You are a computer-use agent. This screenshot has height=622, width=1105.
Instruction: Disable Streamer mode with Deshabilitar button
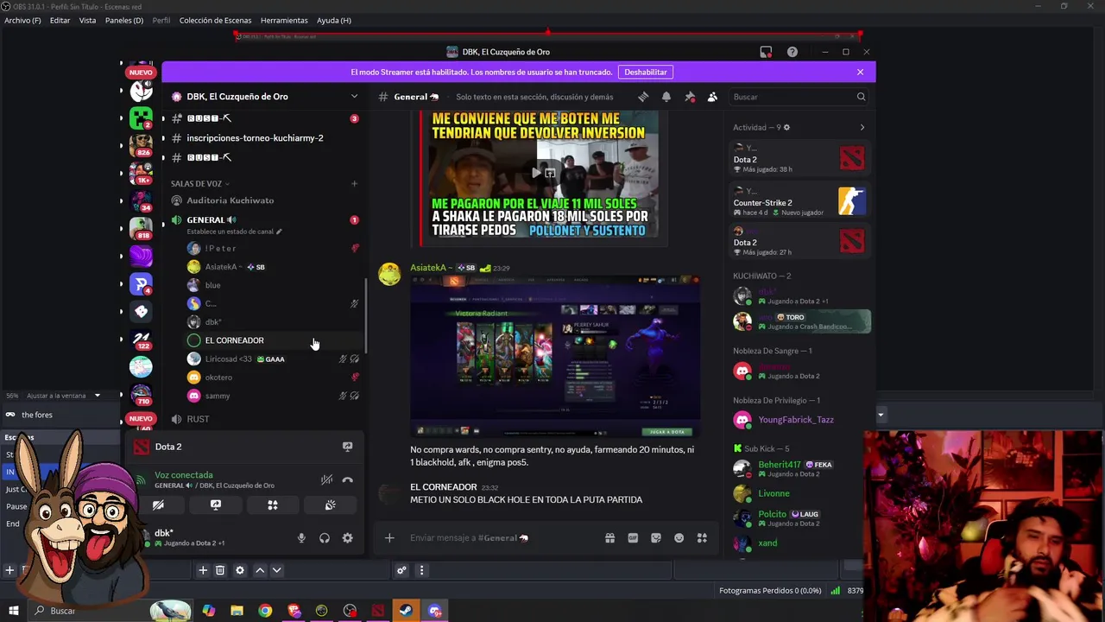[646, 72]
